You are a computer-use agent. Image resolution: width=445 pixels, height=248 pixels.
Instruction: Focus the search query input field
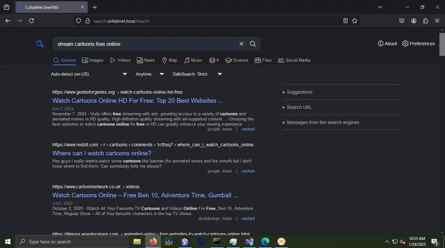point(146,44)
